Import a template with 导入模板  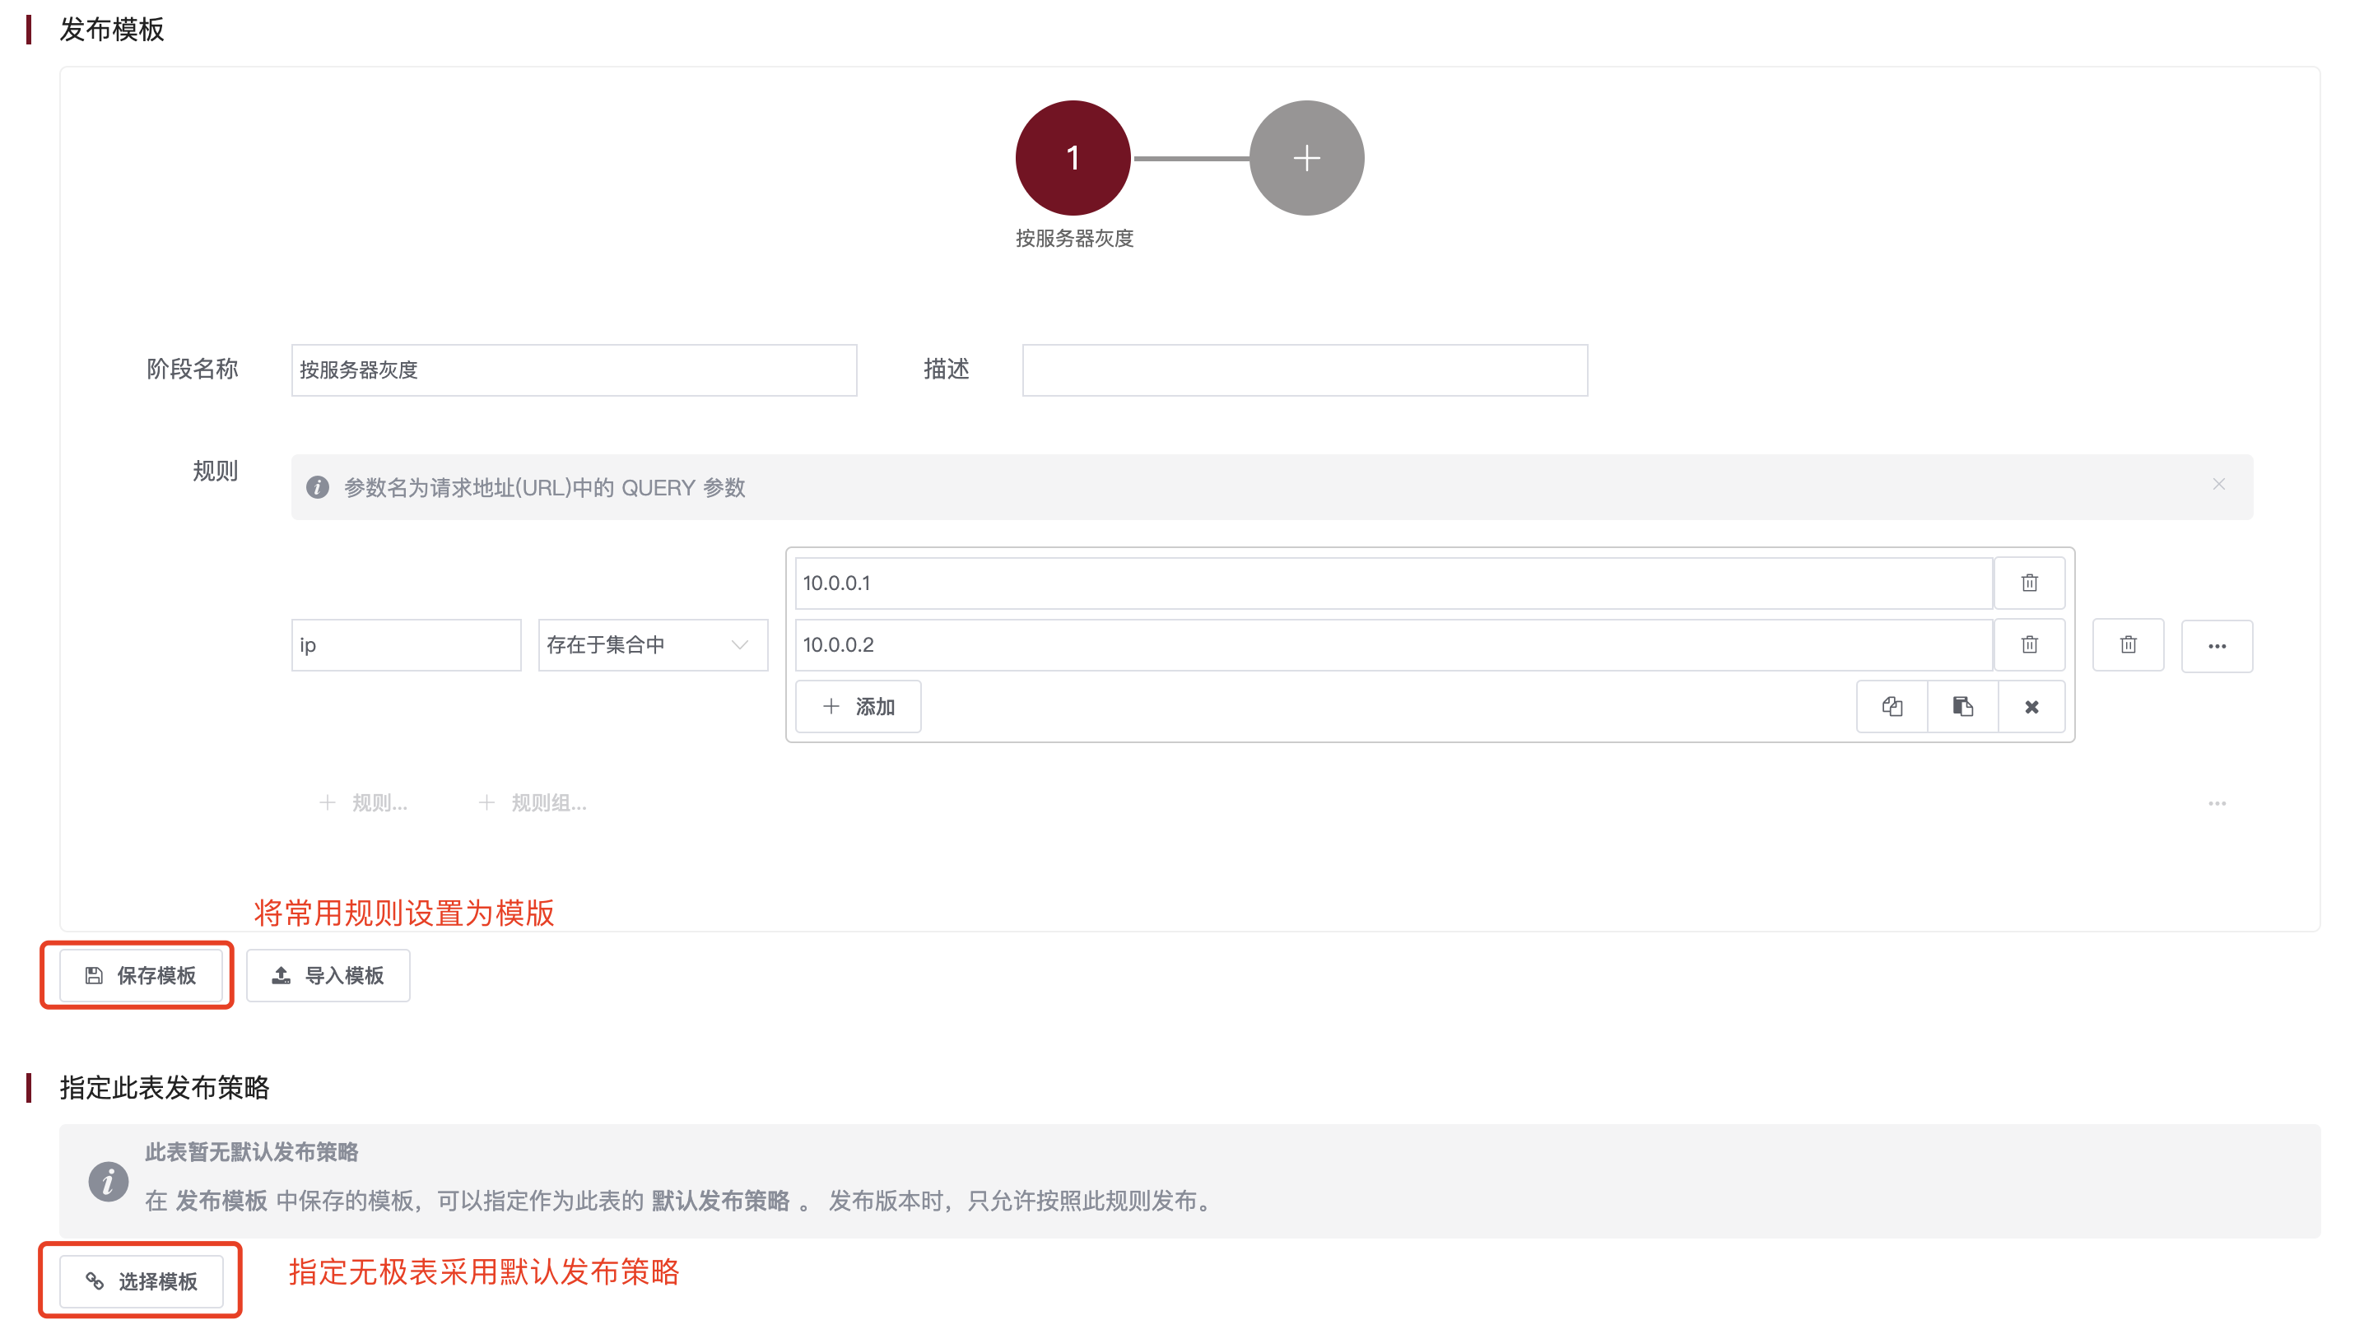pyautogui.click(x=328, y=975)
